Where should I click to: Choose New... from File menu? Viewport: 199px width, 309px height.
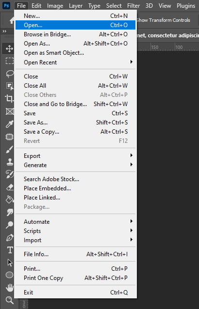click(x=75, y=16)
